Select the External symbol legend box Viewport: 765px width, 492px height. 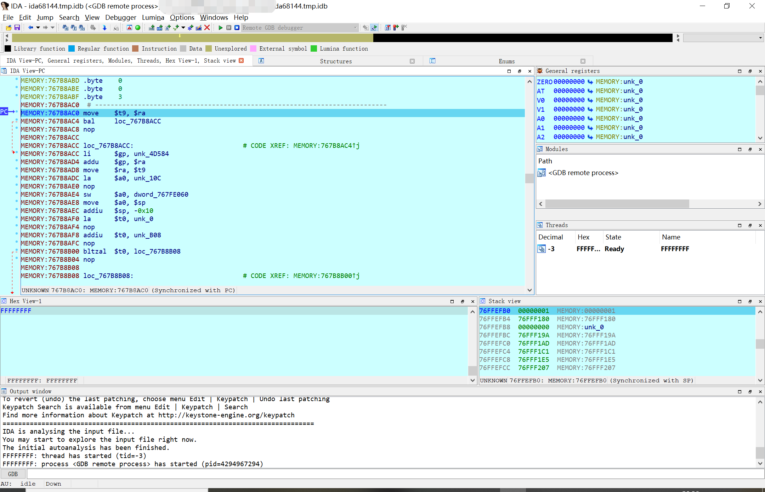pyautogui.click(x=253, y=48)
